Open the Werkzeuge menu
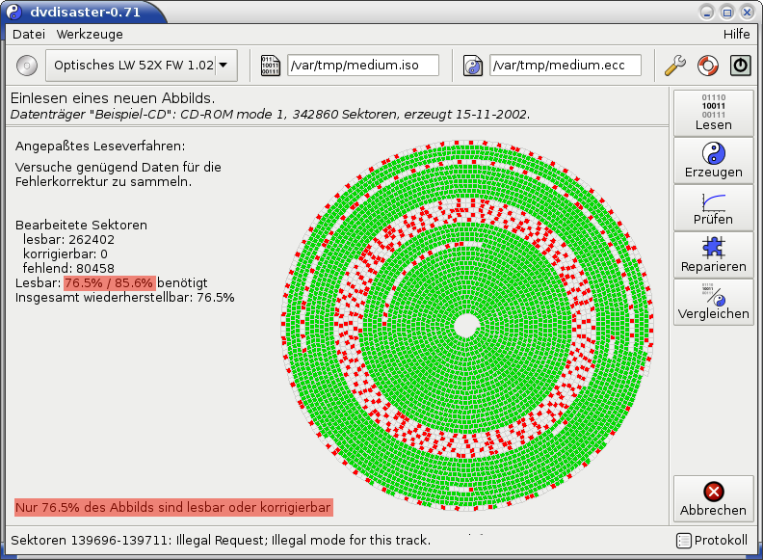Image resolution: width=763 pixels, height=560 pixels. coord(90,34)
